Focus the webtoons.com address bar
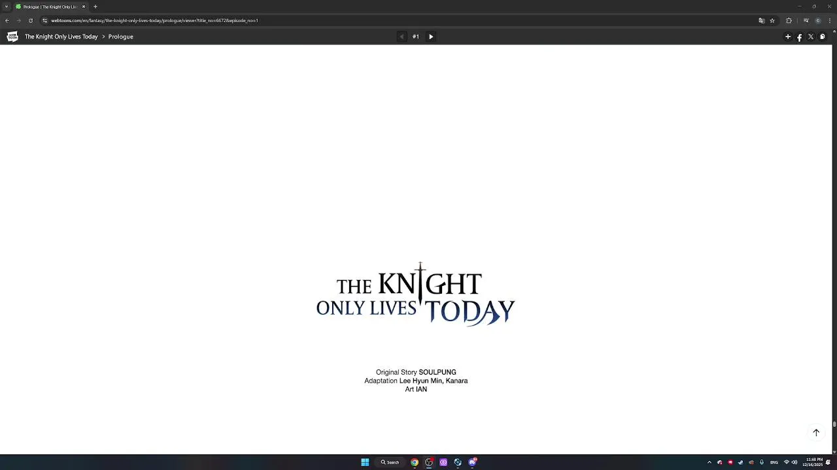The width and height of the screenshot is (837, 470). pos(399,20)
